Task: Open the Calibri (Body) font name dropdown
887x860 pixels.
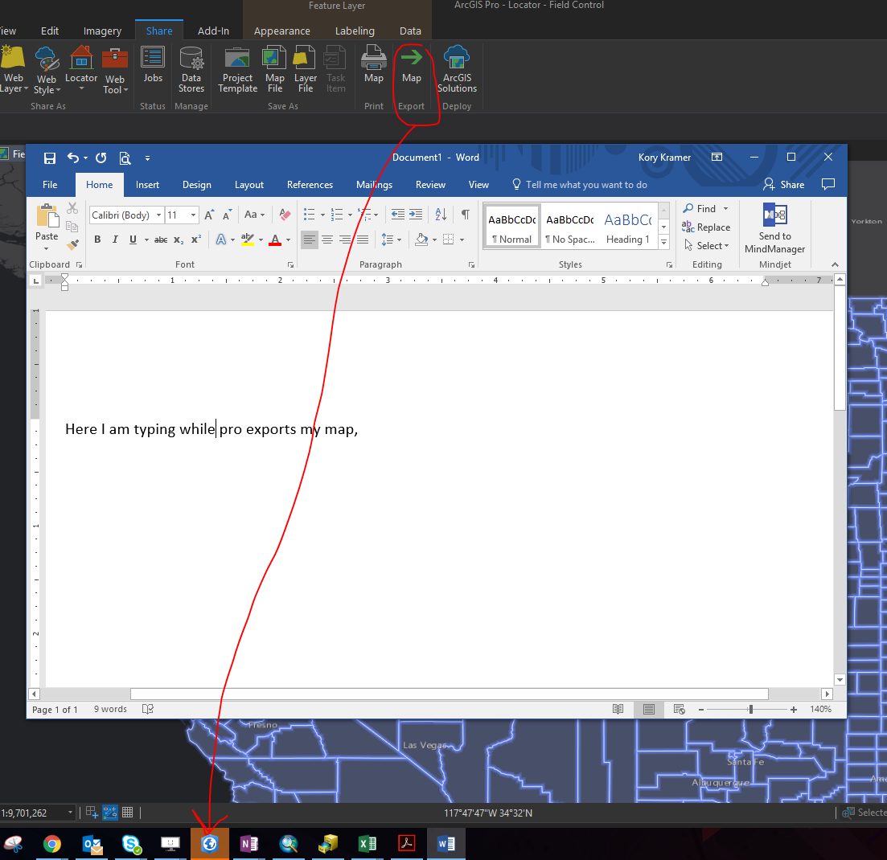Action: point(158,215)
